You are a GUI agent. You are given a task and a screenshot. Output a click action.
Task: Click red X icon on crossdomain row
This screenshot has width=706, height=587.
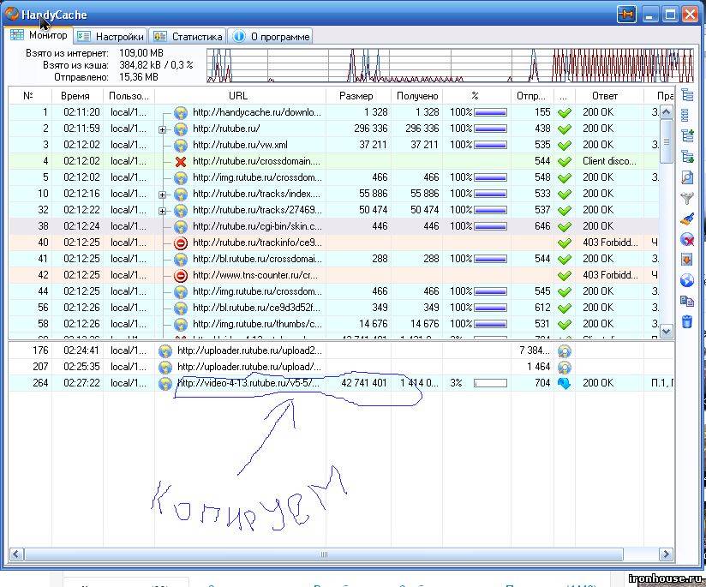[181, 161]
